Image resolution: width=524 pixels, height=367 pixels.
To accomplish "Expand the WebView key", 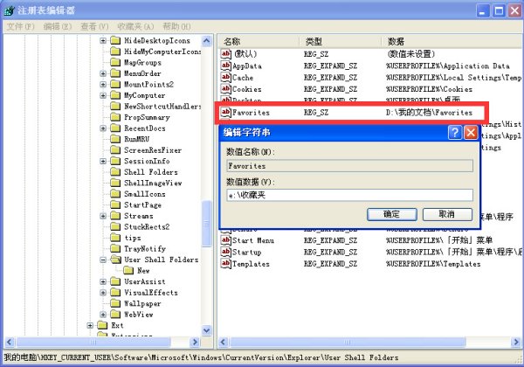I will [103, 315].
